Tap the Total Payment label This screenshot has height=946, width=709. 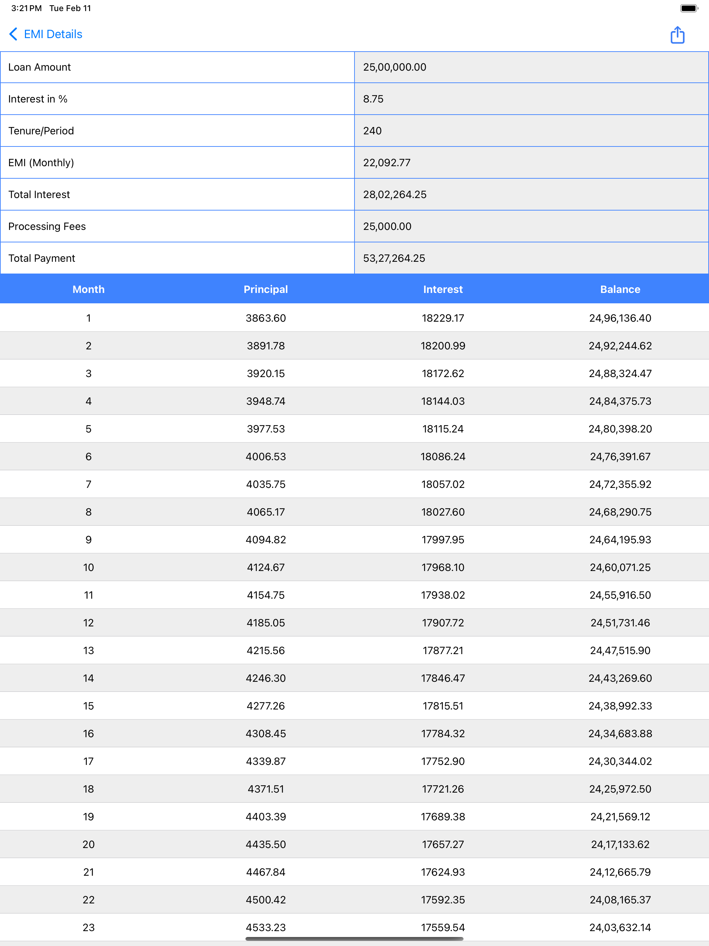click(x=42, y=258)
